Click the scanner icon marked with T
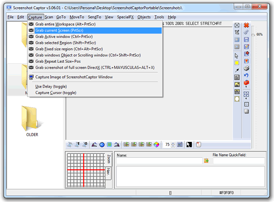The width and height of the screenshot is (274, 202). pyautogui.click(x=77, y=145)
